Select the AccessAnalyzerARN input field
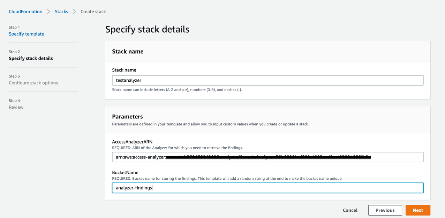This screenshot has height=218, width=445. pyautogui.click(x=268, y=157)
